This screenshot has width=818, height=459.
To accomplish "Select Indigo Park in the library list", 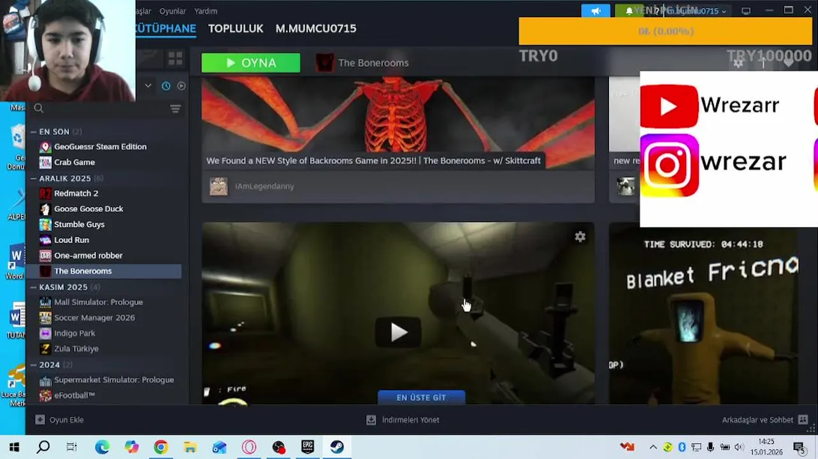I will 75,333.
